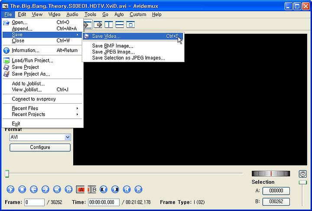Image resolution: width=312 pixels, height=211 pixels.
Task: Select the side-by-side display mode icon
Action: pos(109,25)
